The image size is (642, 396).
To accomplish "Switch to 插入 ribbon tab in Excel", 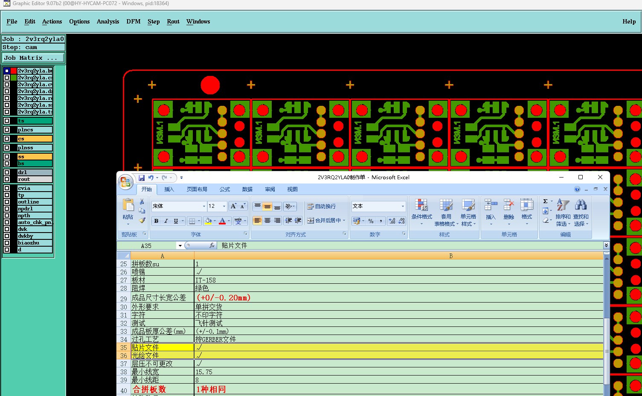I will pyautogui.click(x=169, y=189).
